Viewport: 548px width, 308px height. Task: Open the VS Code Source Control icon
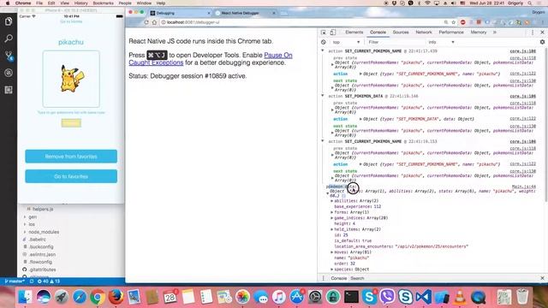(9, 56)
